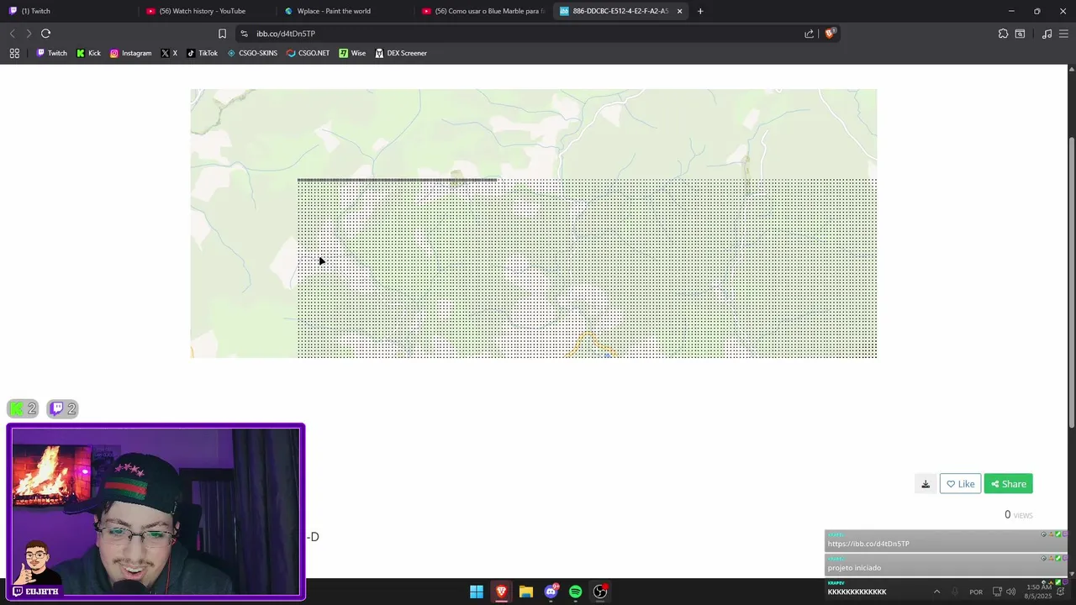Click the chat message projeto iniciado
This screenshot has width=1076, height=605.
854,568
